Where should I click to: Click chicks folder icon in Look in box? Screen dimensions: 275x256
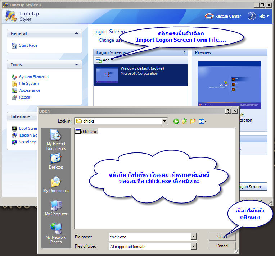coord(79,121)
